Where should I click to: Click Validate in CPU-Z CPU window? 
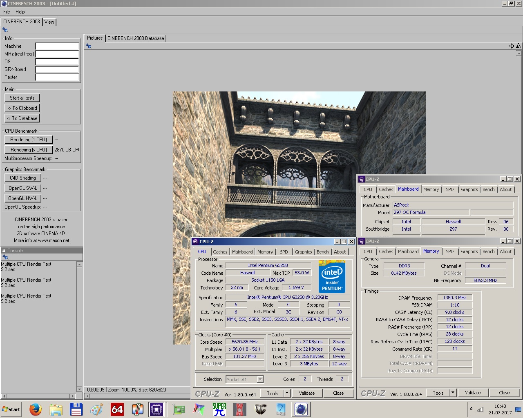pos(307,393)
